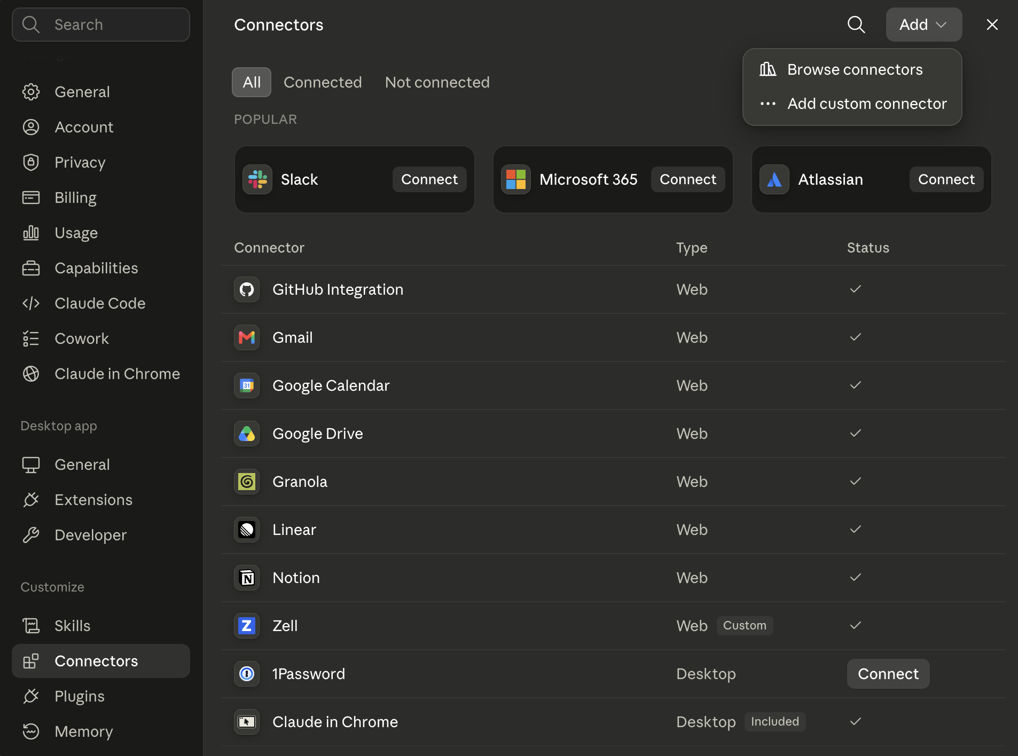Open the Granola row name

click(300, 482)
